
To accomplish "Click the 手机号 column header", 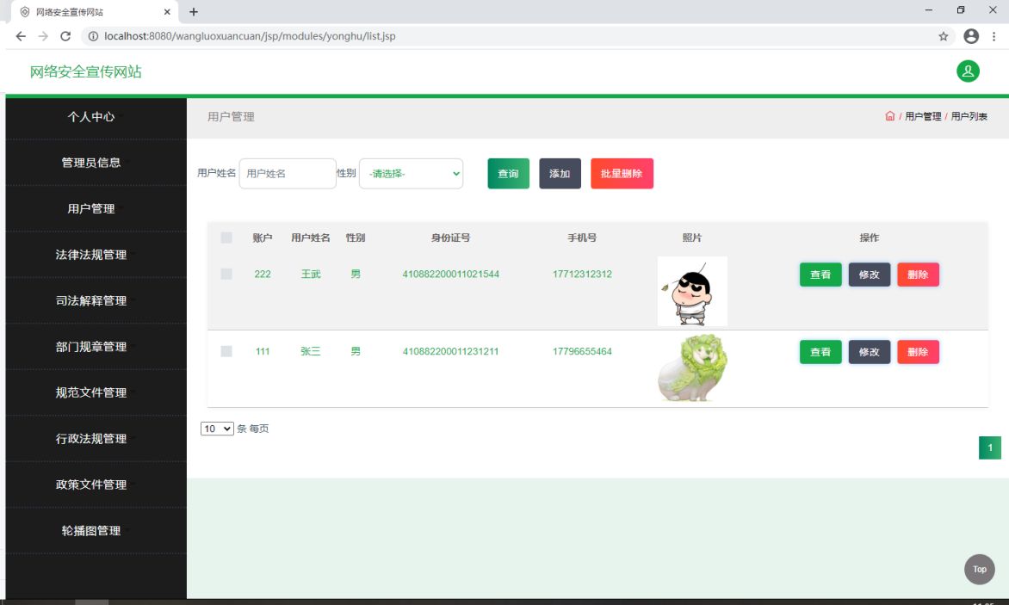I will (582, 238).
